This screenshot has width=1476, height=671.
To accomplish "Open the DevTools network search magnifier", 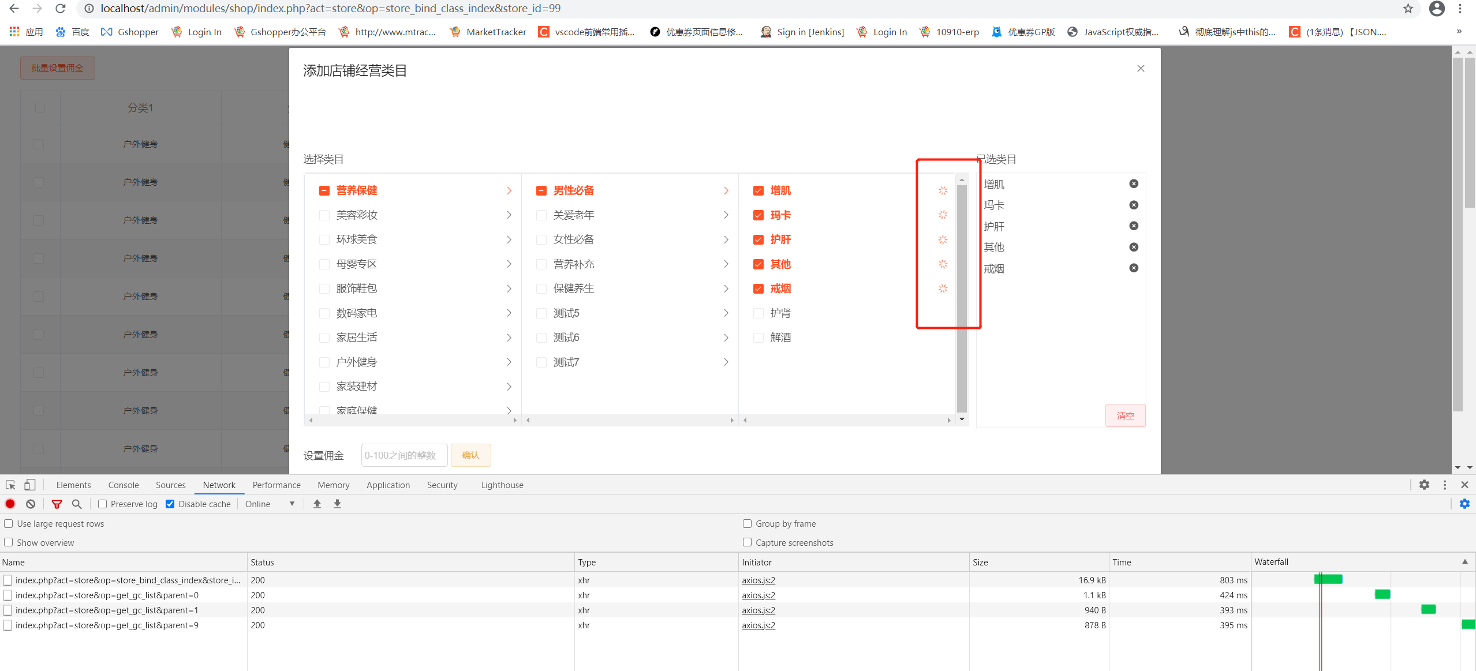I will (x=77, y=504).
